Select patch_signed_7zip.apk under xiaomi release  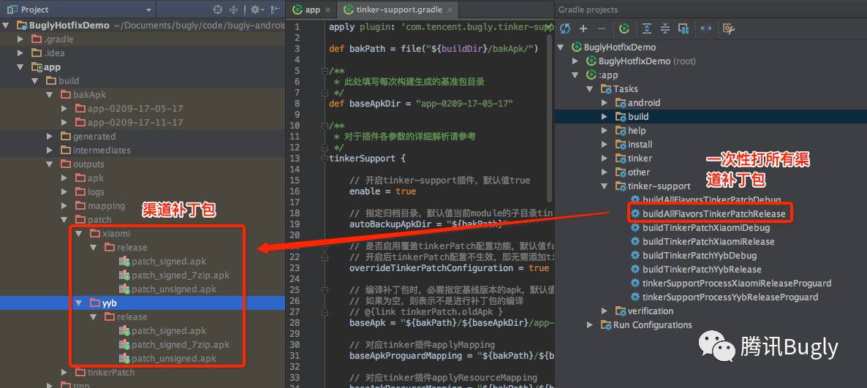point(174,275)
